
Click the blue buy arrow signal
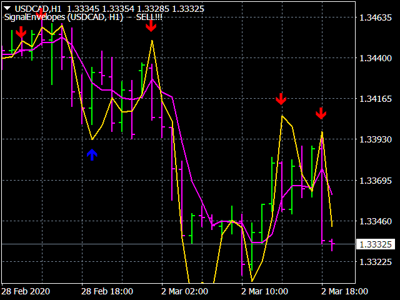(92, 155)
